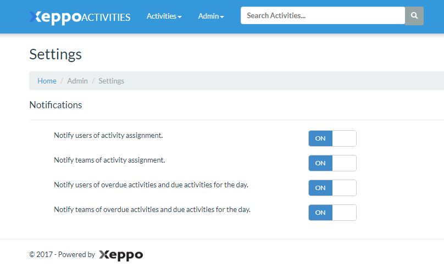
Task: Click the Xeppo Activities logo in header
Action: [x=80, y=16]
